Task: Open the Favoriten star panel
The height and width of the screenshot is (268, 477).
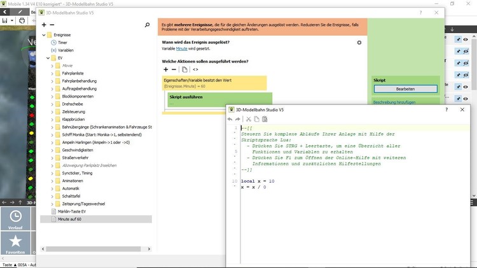Action: click(x=15, y=243)
